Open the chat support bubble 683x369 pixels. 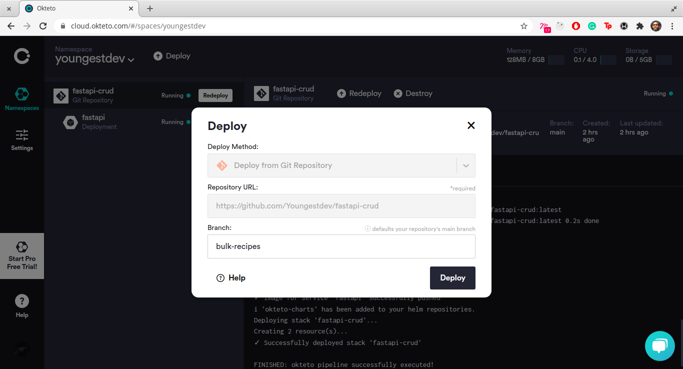coord(660,346)
